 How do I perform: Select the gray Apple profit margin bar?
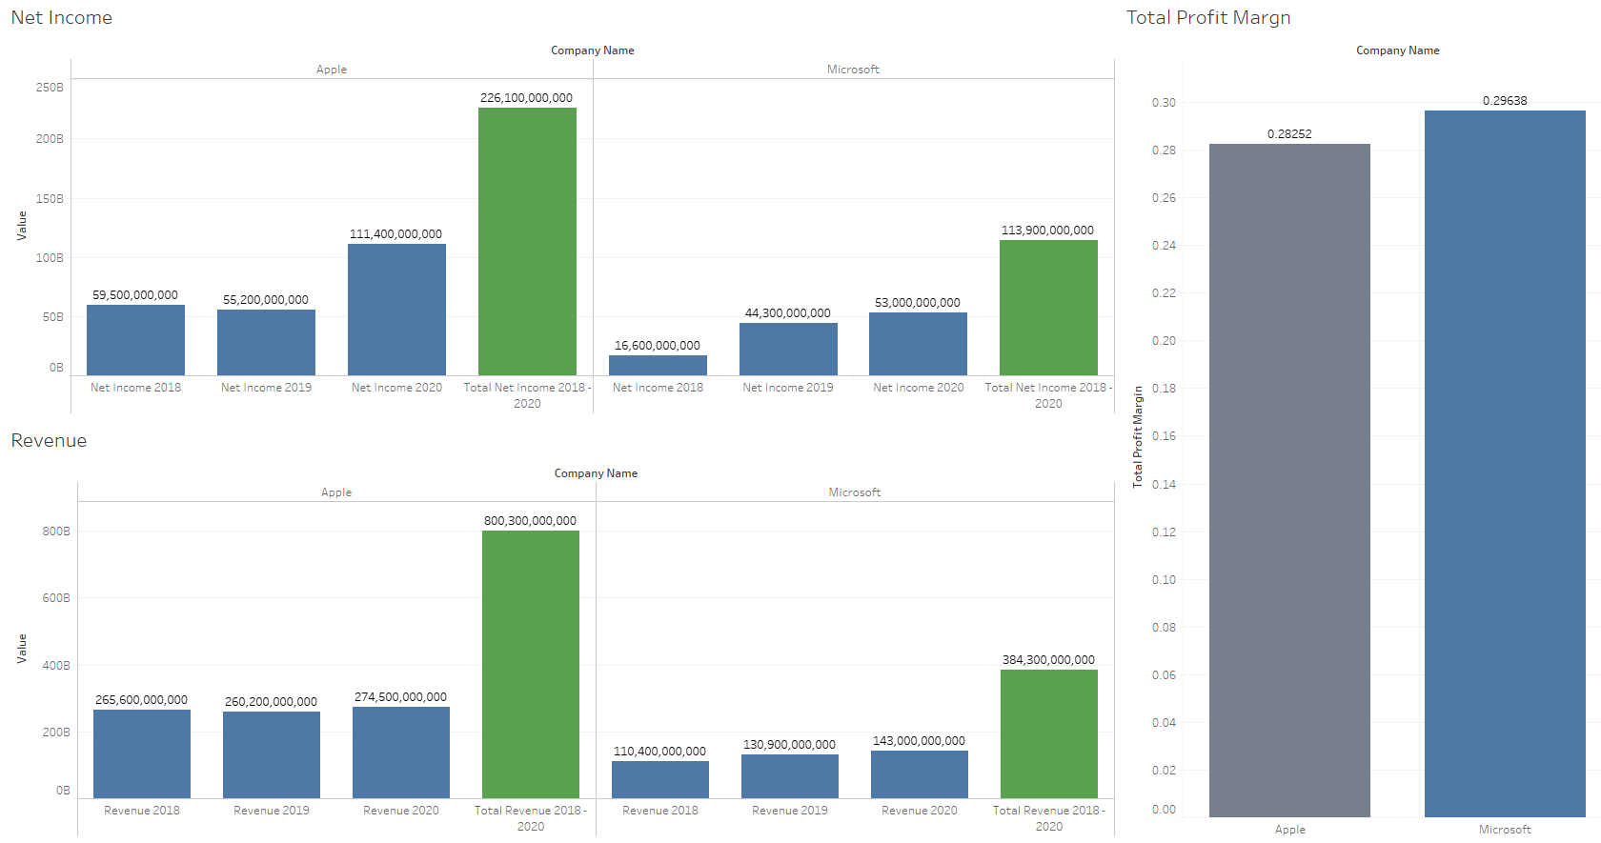coord(1289,480)
